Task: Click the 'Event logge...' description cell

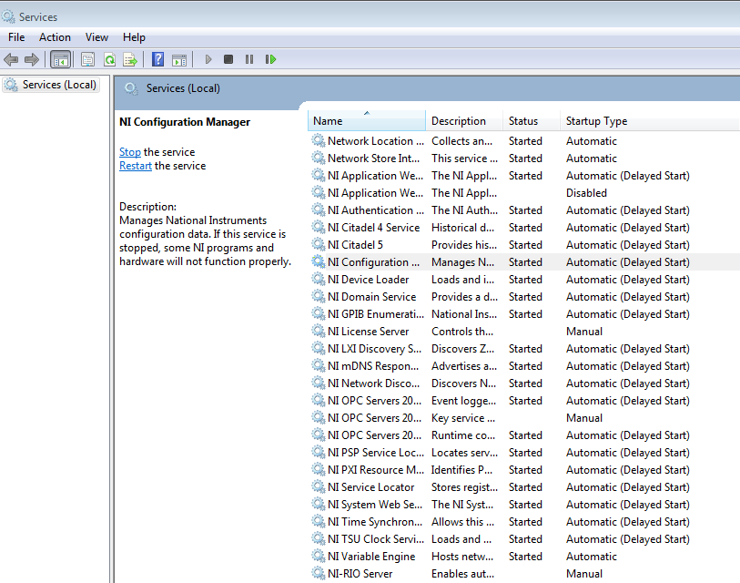Action: point(464,401)
